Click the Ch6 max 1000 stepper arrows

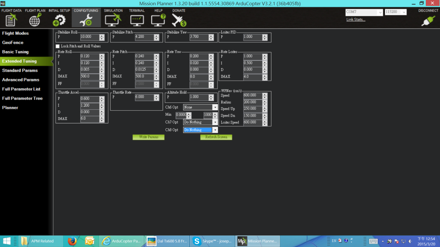[x=215, y=115]
